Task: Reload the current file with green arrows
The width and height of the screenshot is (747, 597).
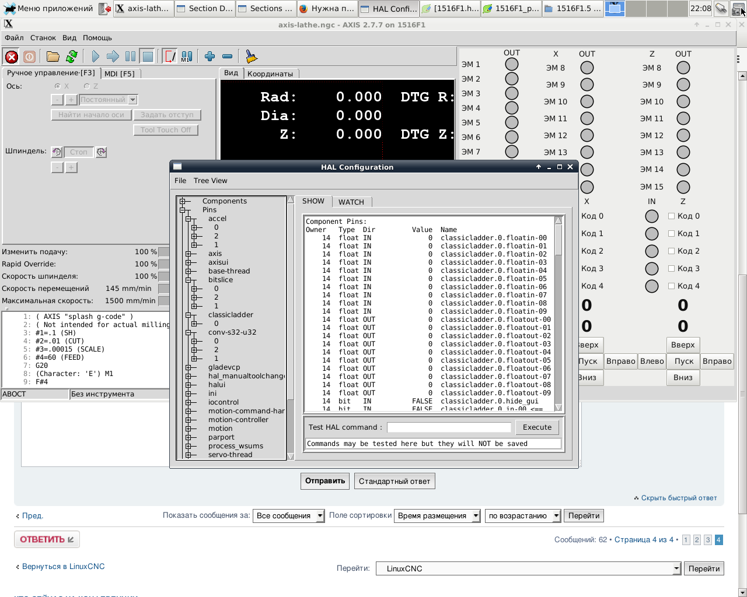Action: click(x=72, y=57)
